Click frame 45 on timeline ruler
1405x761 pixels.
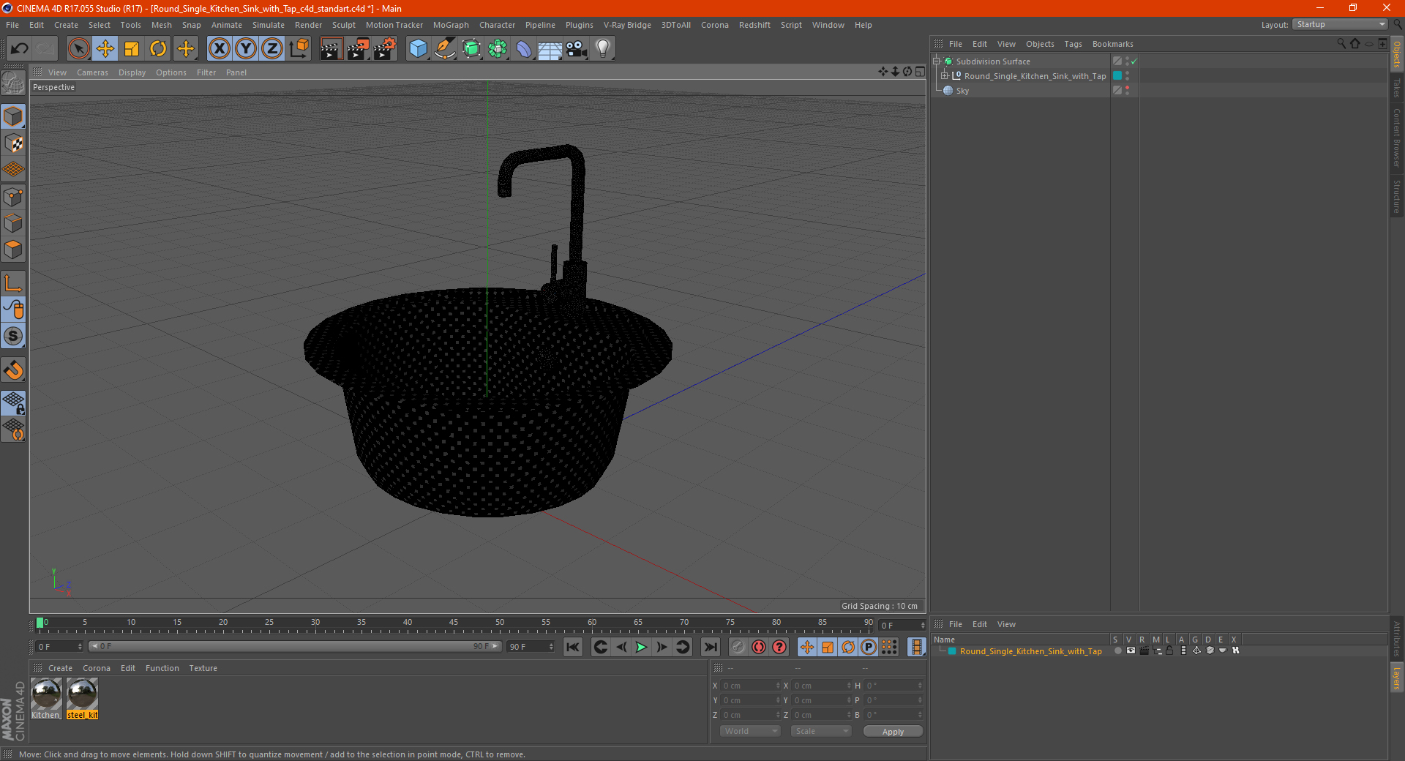(x=454, y=623)
